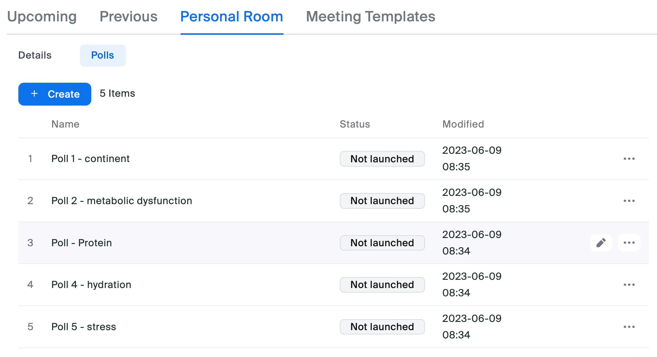The height and width of the screenshot is (357, 657).
Task: Open Poll 1 - continent
Action: (x=90, y=159)
